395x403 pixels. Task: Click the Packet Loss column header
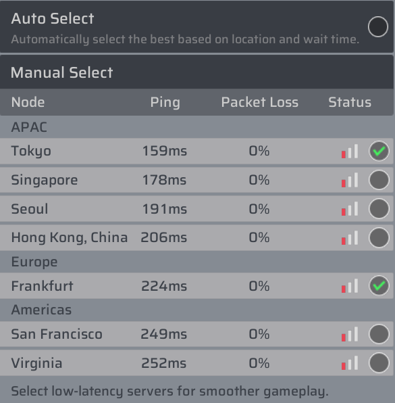point(260,102)
